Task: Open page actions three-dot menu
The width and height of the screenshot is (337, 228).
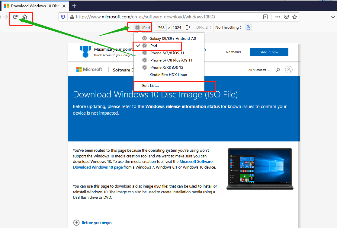Action: point(278,17)
